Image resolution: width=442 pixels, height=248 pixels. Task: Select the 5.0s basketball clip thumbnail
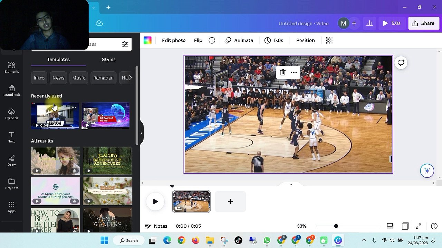point(191,201)
